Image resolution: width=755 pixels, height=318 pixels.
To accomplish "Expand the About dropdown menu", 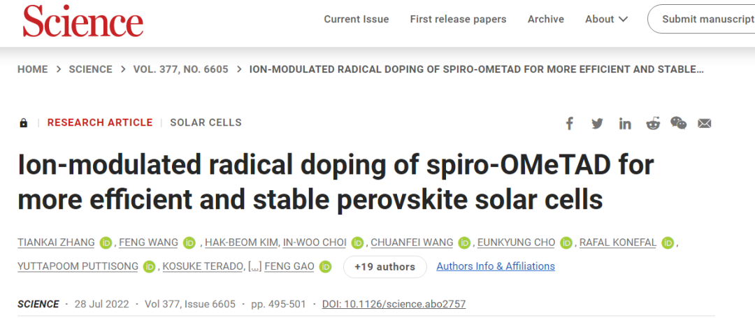I will pyautogui.click(x=606, y=20).
